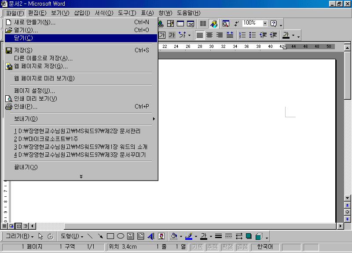This screenshot has width=352, height=253.
Task: Click the Increase Indent icon
Action: point(273,35)
